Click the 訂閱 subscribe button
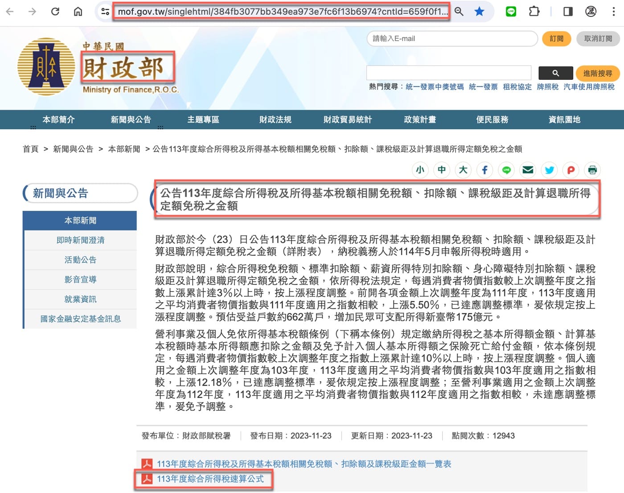This screenshot has width=624, height=493. 556,39
